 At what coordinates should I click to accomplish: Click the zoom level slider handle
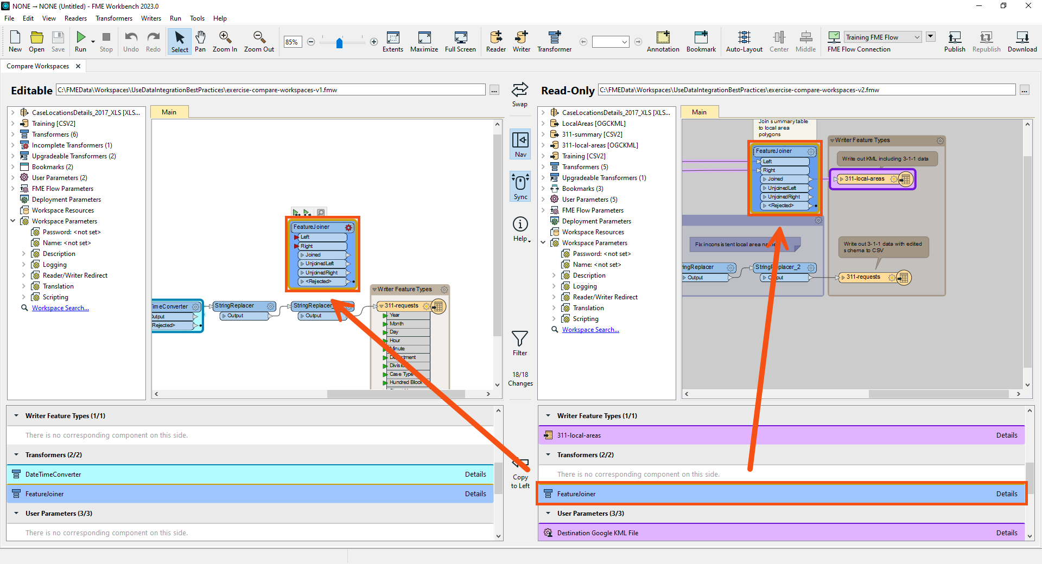[x=340, y=43]
